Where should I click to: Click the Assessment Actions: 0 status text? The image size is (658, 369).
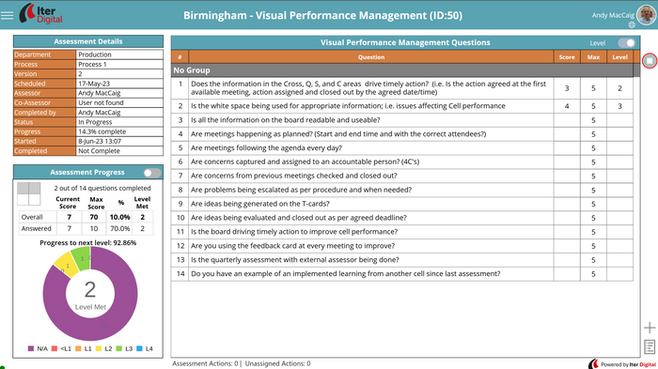(x=205, y=363)
